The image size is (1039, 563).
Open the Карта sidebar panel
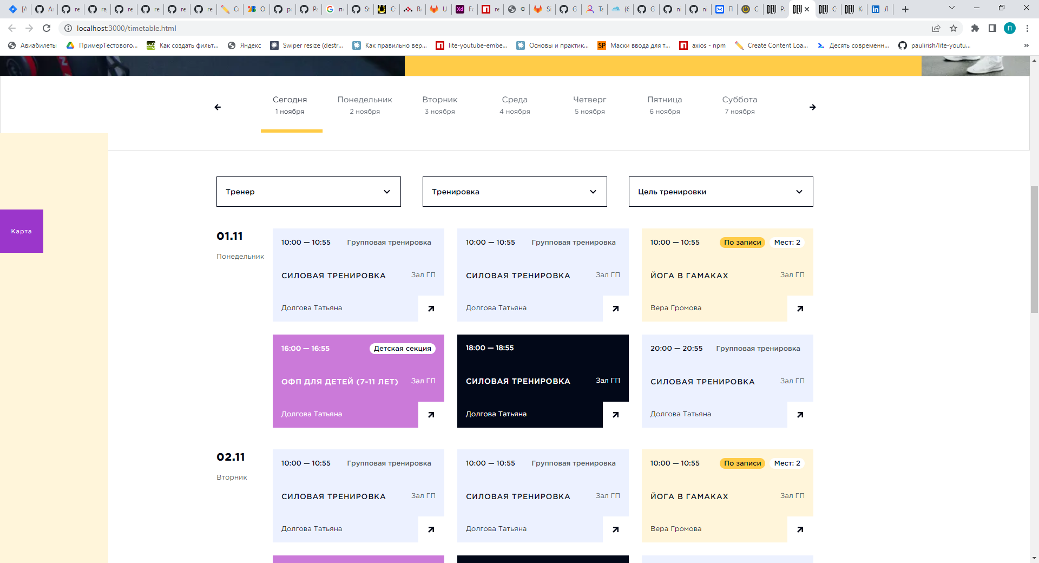pyautogui.click(x=21, y=231)
